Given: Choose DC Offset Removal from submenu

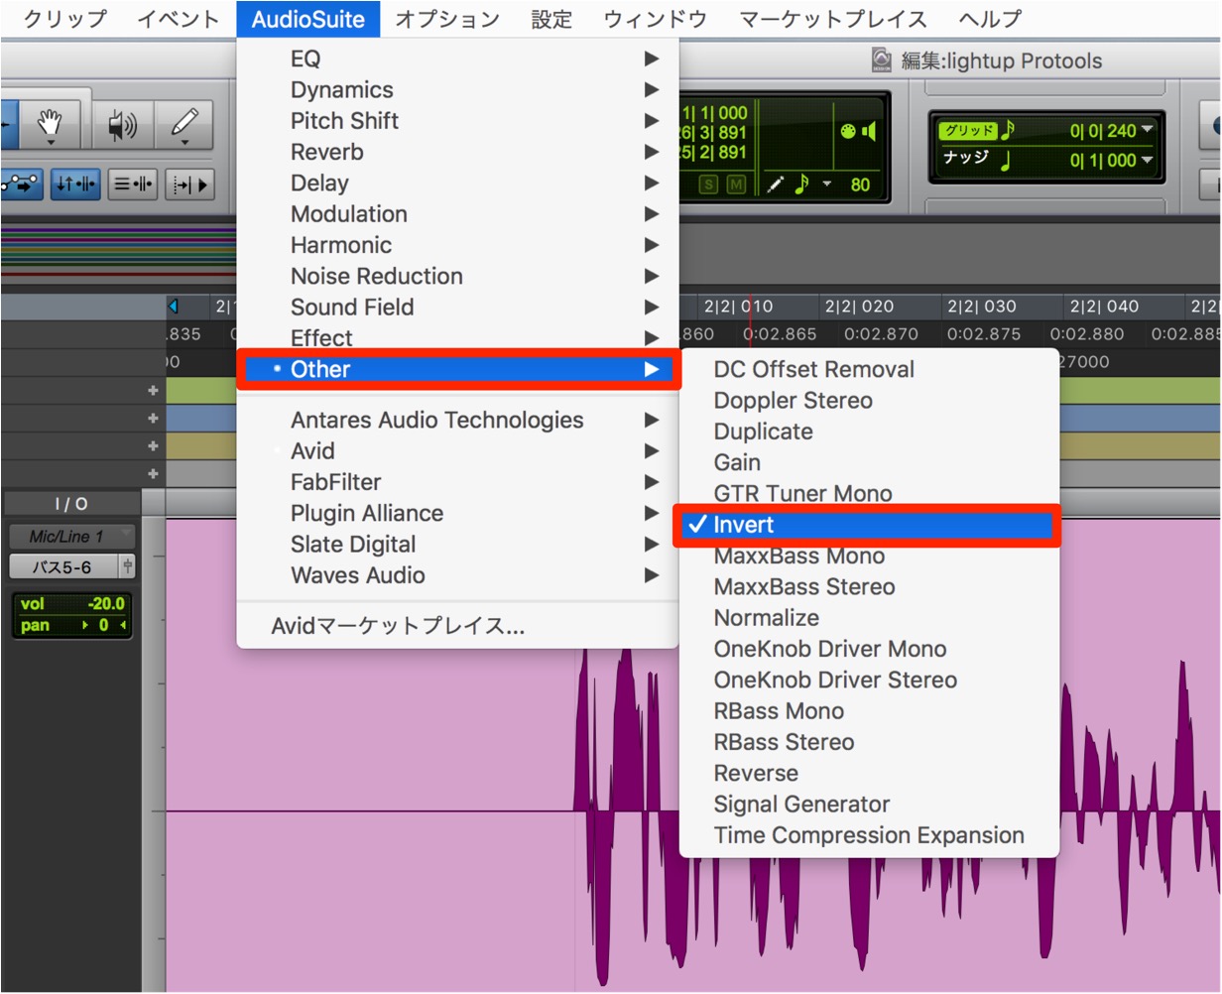Looking at the screenshot, I should [x=869, y=369].
